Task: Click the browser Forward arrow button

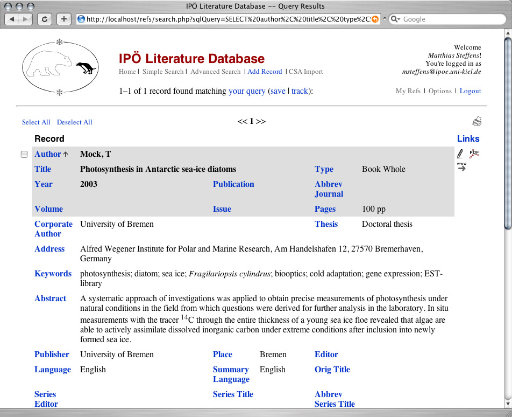Action: pos(25,19)
